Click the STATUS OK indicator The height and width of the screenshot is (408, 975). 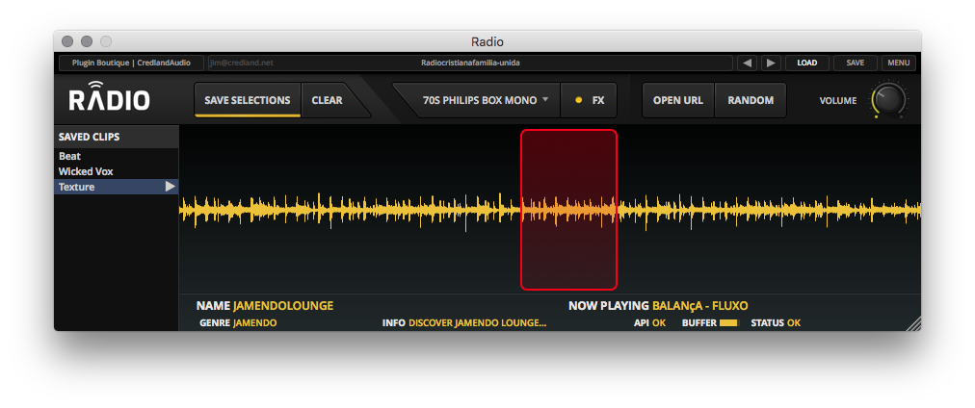click(x=776, y=323)
